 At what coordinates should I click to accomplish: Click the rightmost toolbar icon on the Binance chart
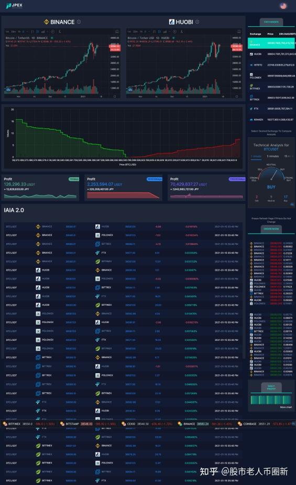tap(117, 31)
